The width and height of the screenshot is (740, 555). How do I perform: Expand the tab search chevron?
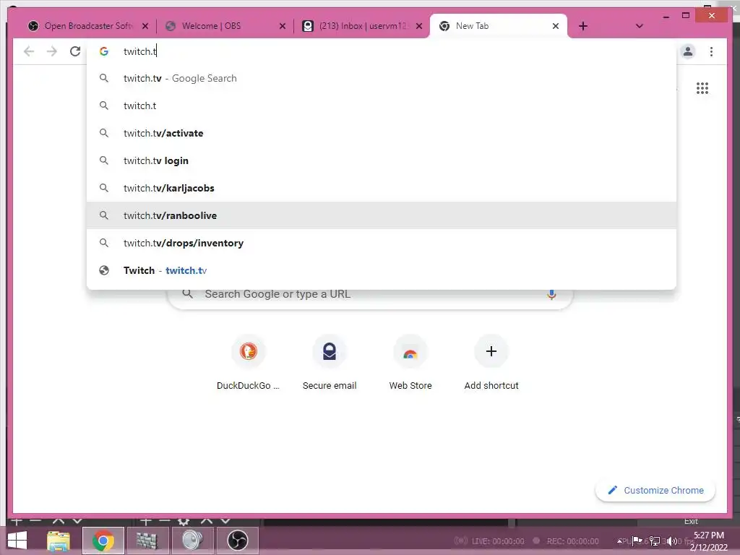[639, 26]
